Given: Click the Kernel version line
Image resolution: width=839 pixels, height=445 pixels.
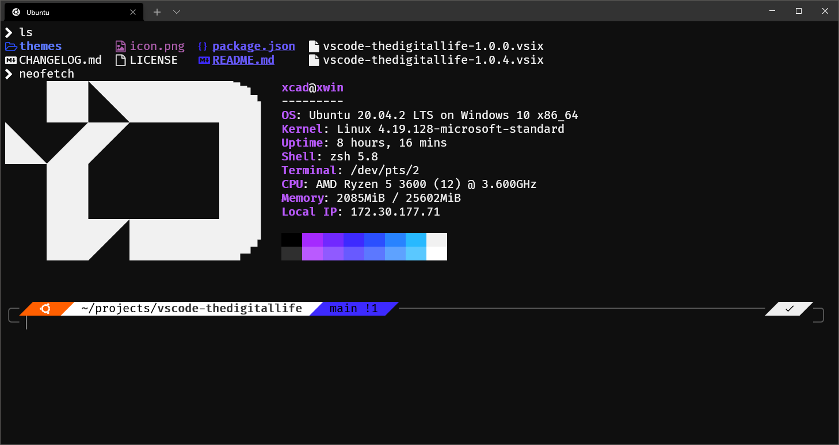Looking at the screenshot, I should (423, 129).
